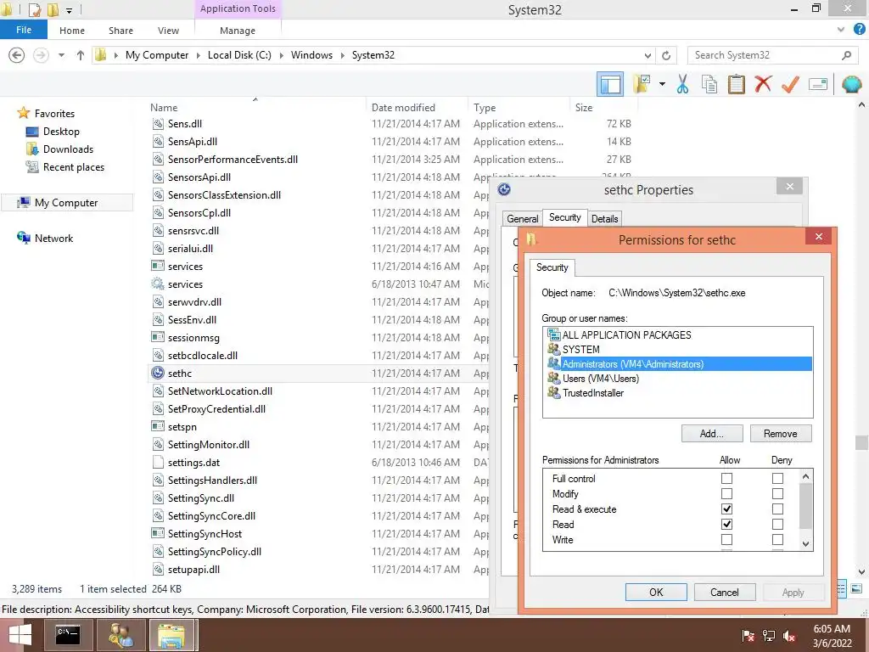Open the Manage ribbon tab
Viewport: 869px width, 652px height.
tap(238, 31)
